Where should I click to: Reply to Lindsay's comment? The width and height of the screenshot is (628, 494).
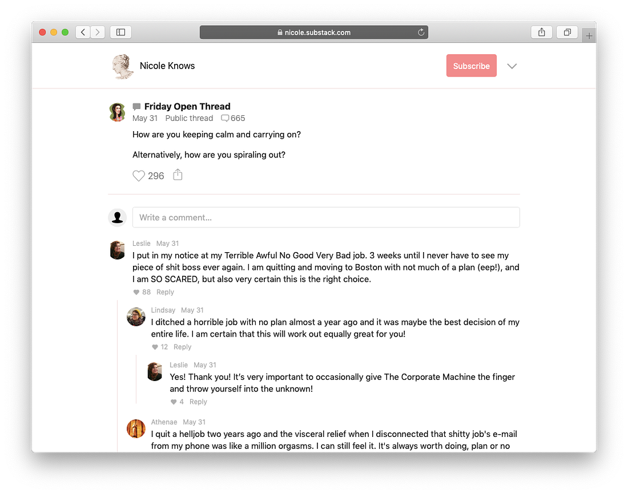click(x=182, y=347)
